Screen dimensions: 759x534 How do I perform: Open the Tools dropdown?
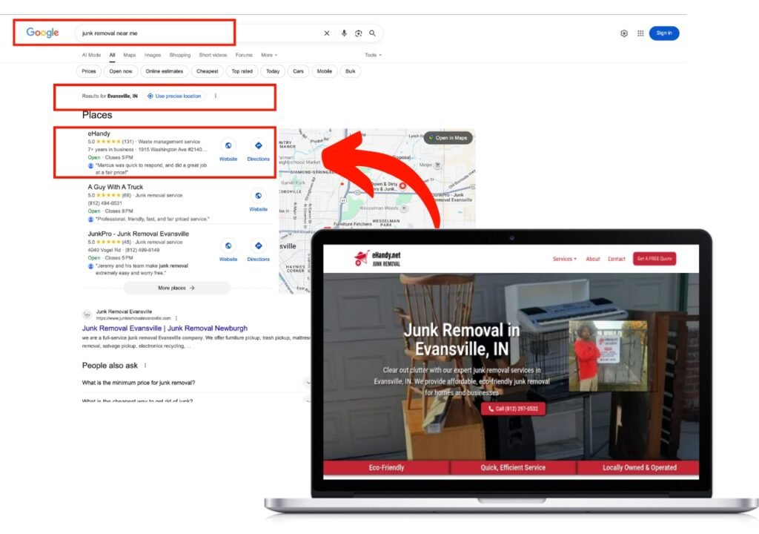[x=374, y=55]
